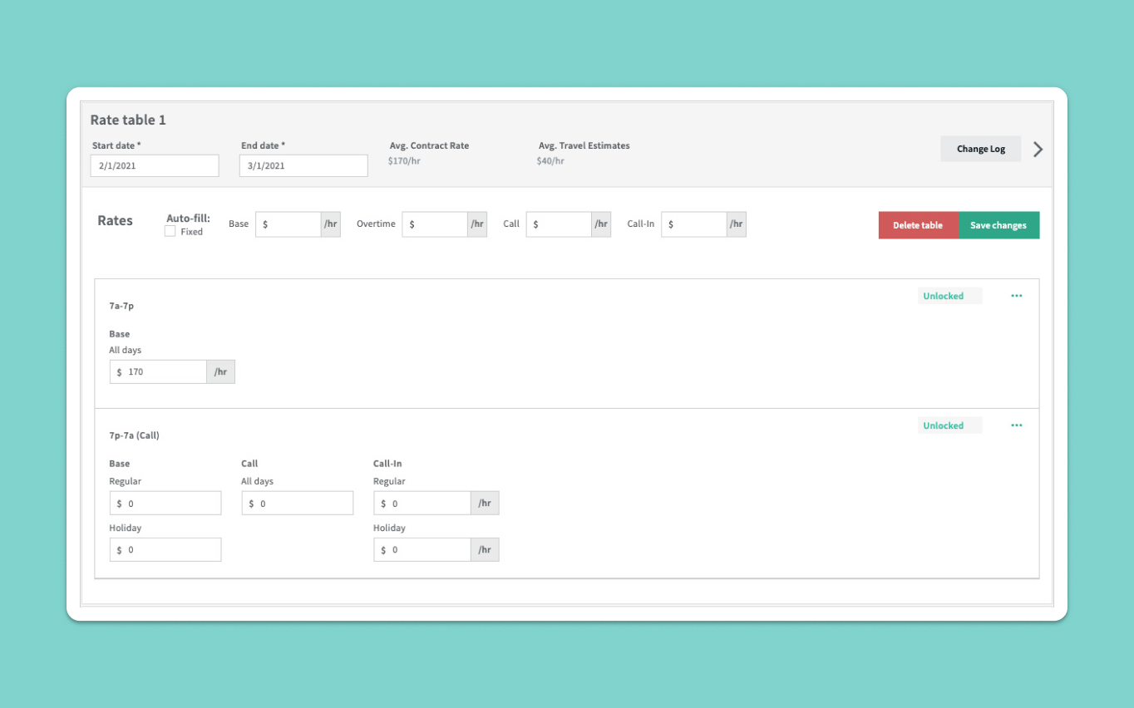The image size is (1134, 708).
Task: Edit the Call-In Regular rate field
Action: click(x=422, y=504)
